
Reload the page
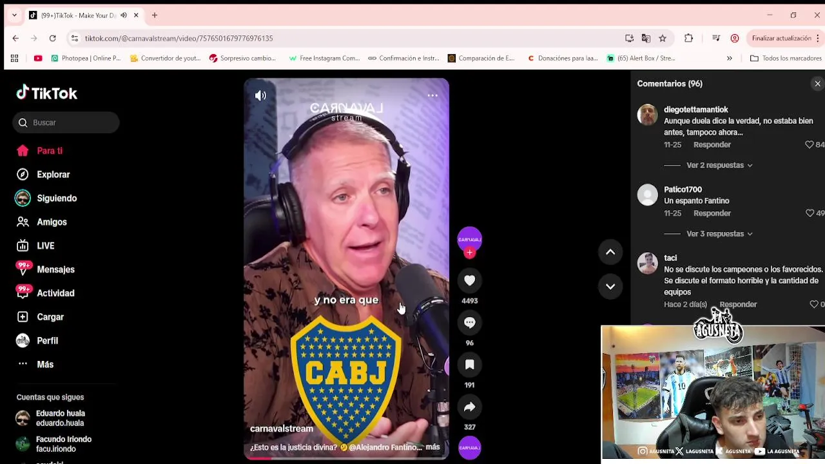(53, 39)
